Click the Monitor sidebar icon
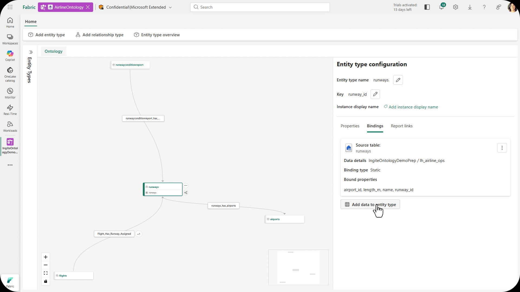Screen dimensions: 520x292 click(x=10, y=93)
